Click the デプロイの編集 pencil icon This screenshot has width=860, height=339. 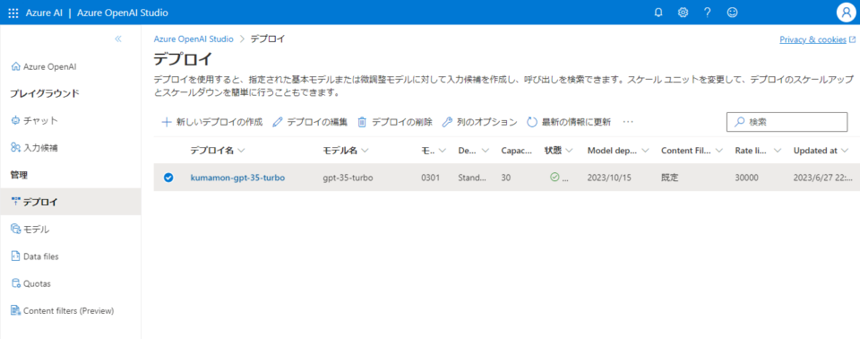tap(277, 122)
